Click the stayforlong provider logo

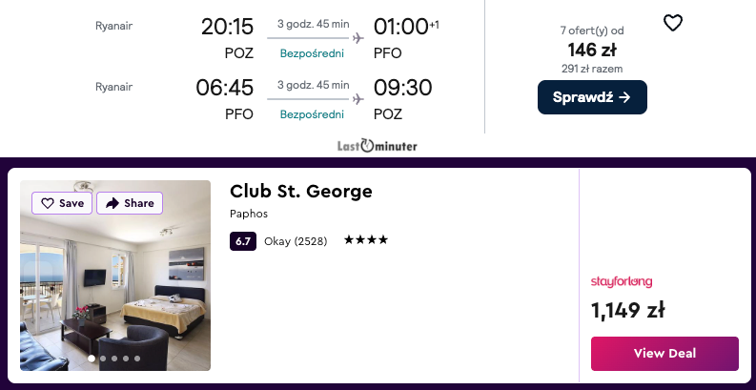pyautogui.click(x=622, y=281)
